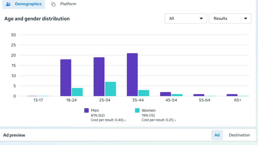Image resolution: width=258 pixels, height=145 pixels.
Task: Click the Women bar for 25-34
Action: [111, 89]
